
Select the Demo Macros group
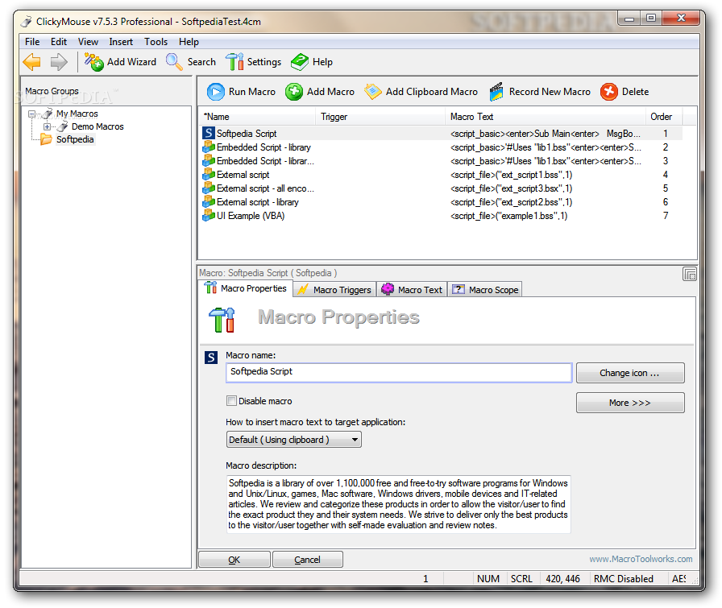[x=98, y=126]
